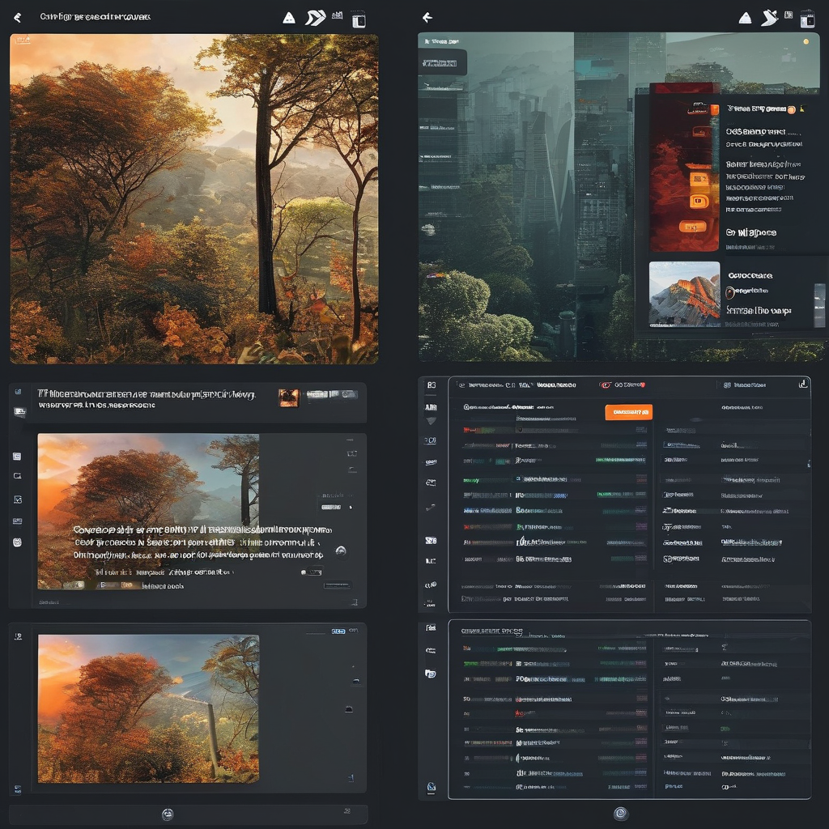Toggle the small switch under the overlaid caption text
The image size is (829, 829).
tap(309, 572)
